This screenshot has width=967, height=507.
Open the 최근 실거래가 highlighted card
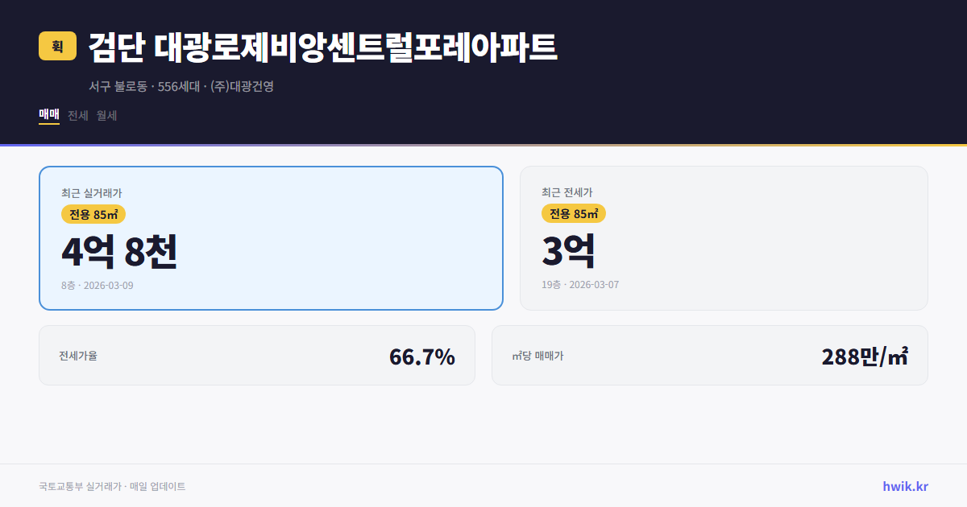[271, 237]
